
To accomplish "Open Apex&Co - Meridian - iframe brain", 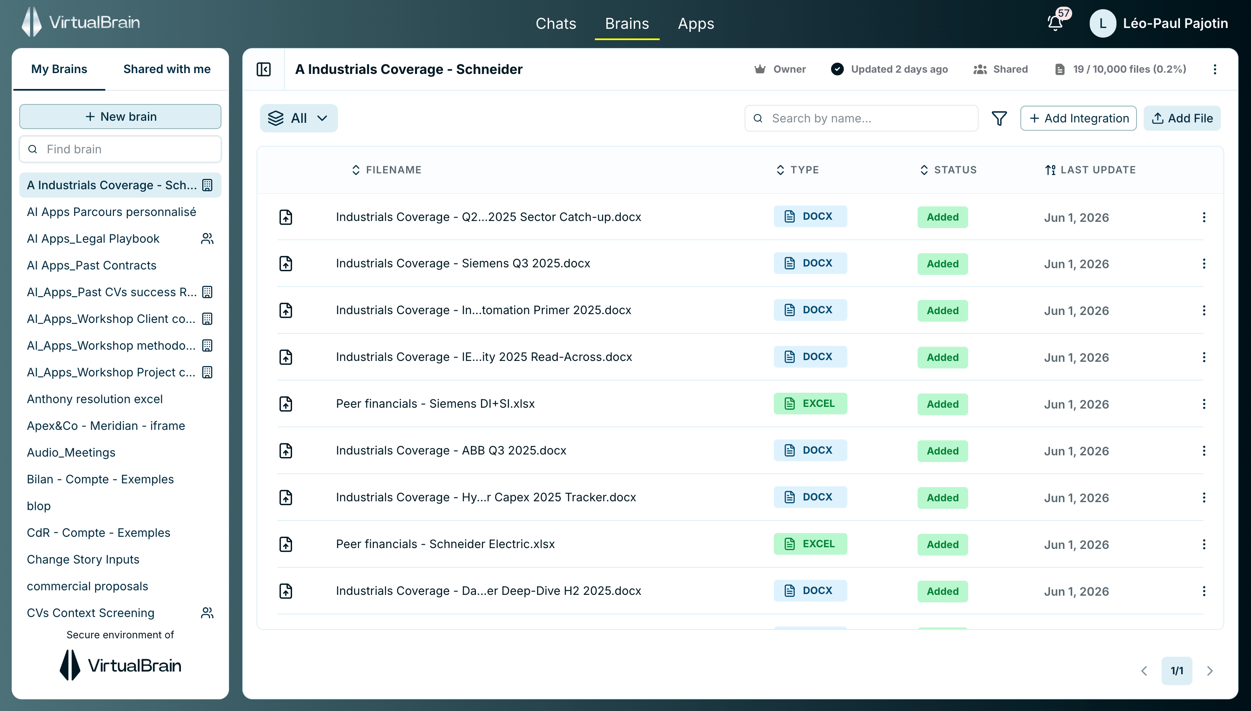I will point(120,426).
